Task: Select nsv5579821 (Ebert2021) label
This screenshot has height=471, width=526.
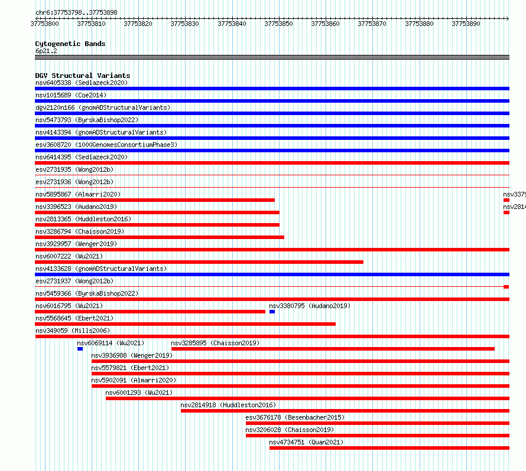Action: (130, 368)
